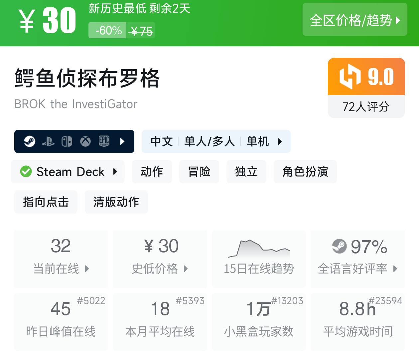Expand the platform list arrow
419x353 pixels.
pyautogui.click(x=122, y=141)
